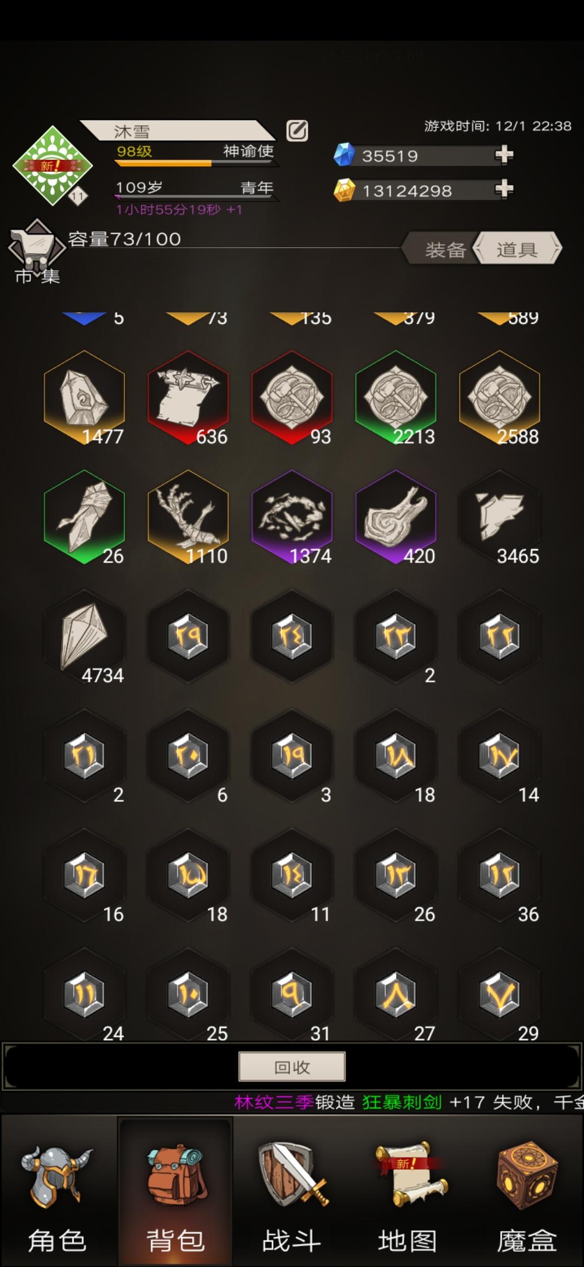Select the stone tablet item 1477
This screenshot has height=1267, width=584.
[x=84, y=398]
